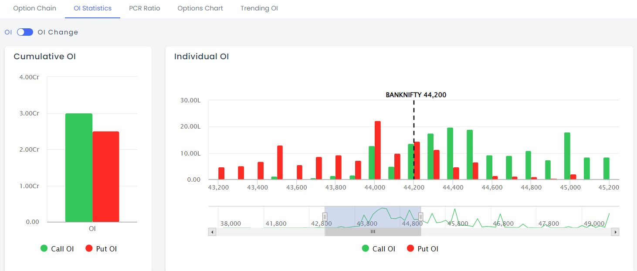Screen dimensions: 637x271
Task: Toggle Put OI legend in Cumulative OI chart
Action: (x=101, y=249)
